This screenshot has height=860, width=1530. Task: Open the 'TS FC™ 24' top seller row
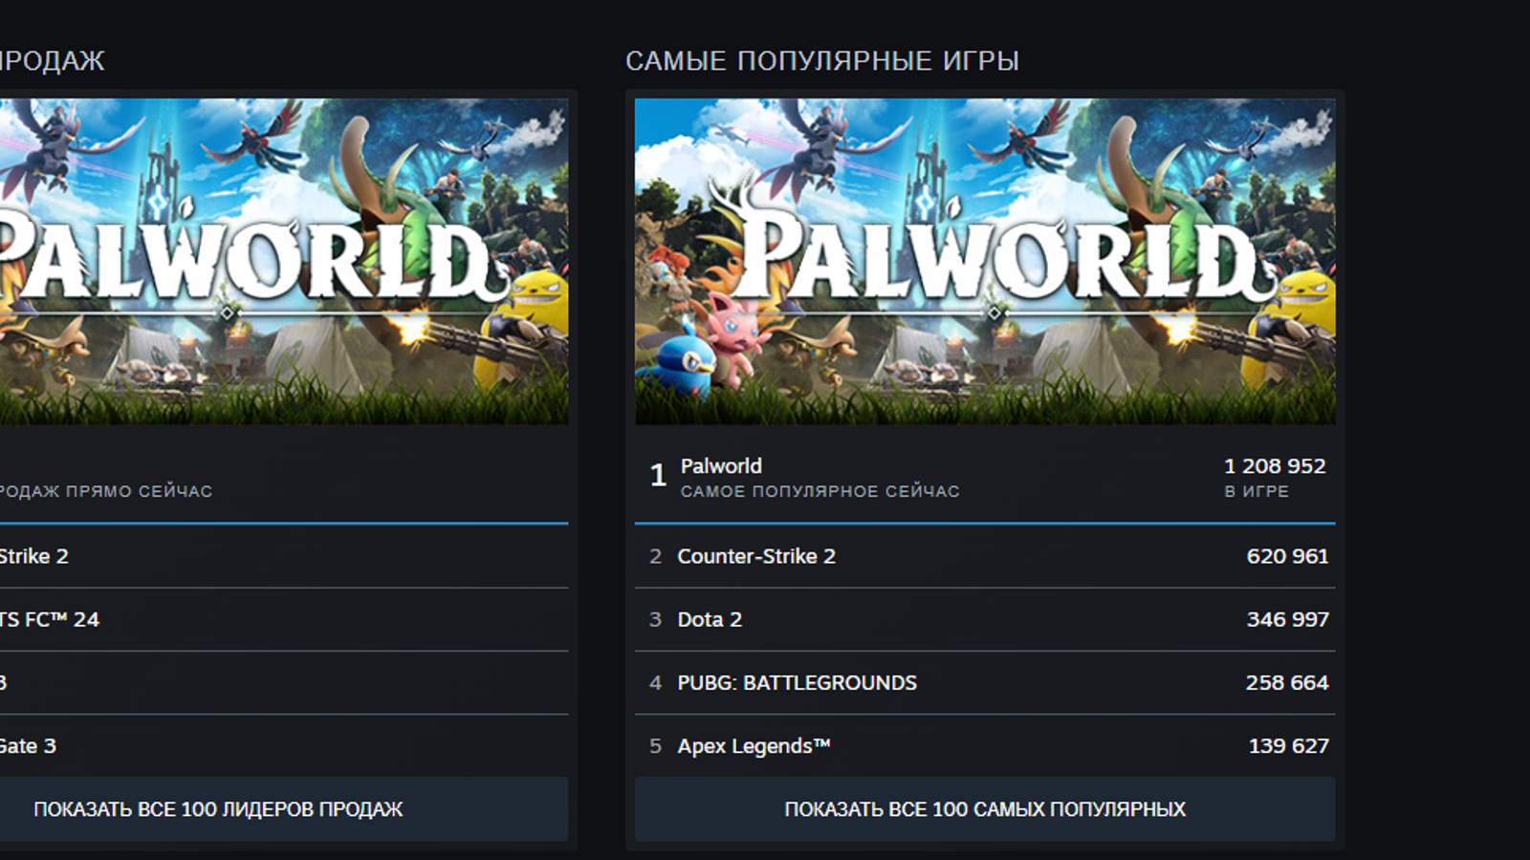pyautogui.click(x=284, y=619)
